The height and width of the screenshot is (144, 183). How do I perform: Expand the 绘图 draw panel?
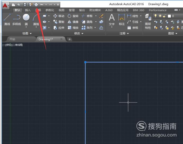pyautogui.click(x=27, y=34)
